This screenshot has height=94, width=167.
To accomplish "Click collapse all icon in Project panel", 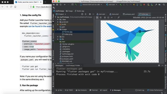I will tap(86, 14).
